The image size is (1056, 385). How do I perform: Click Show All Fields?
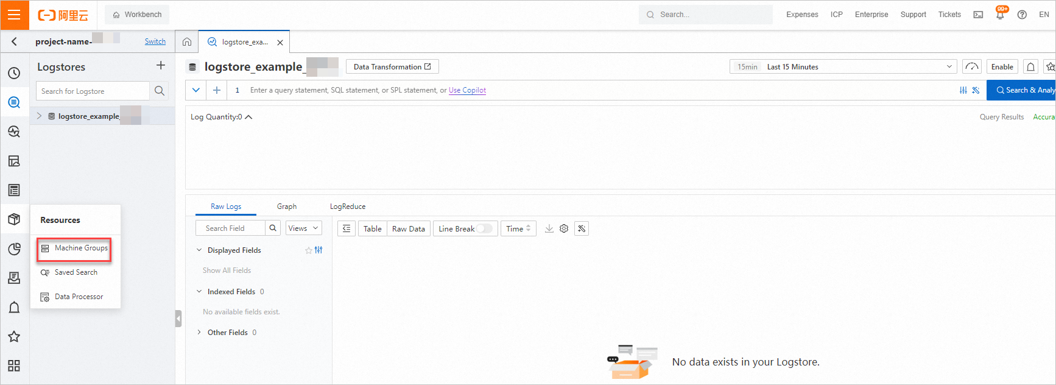pos(227,270)
